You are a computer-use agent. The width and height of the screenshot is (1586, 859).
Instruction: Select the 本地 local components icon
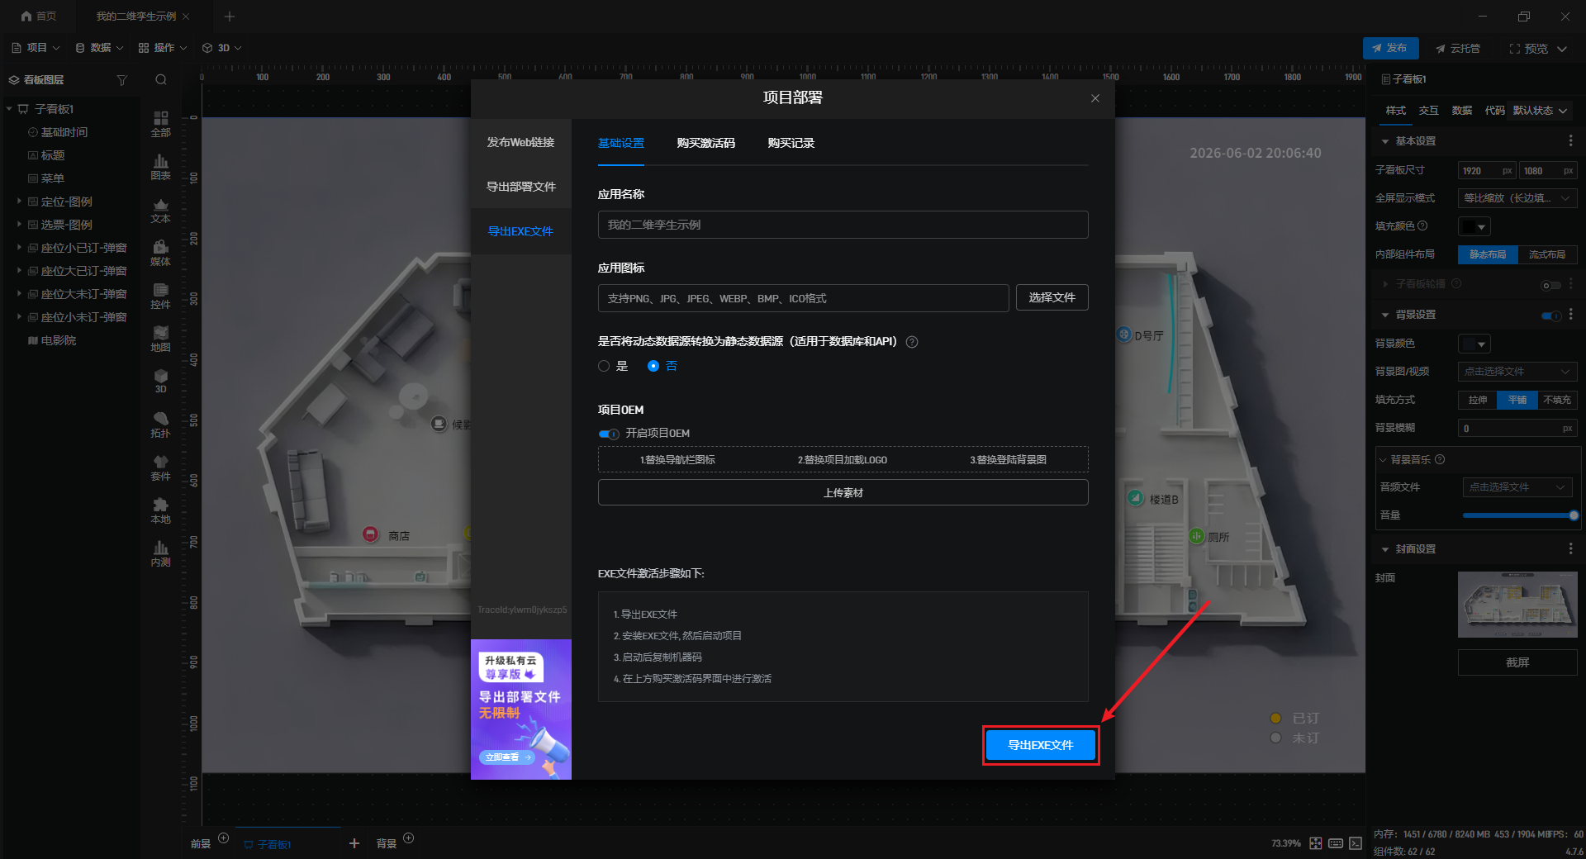click(160, 510)
